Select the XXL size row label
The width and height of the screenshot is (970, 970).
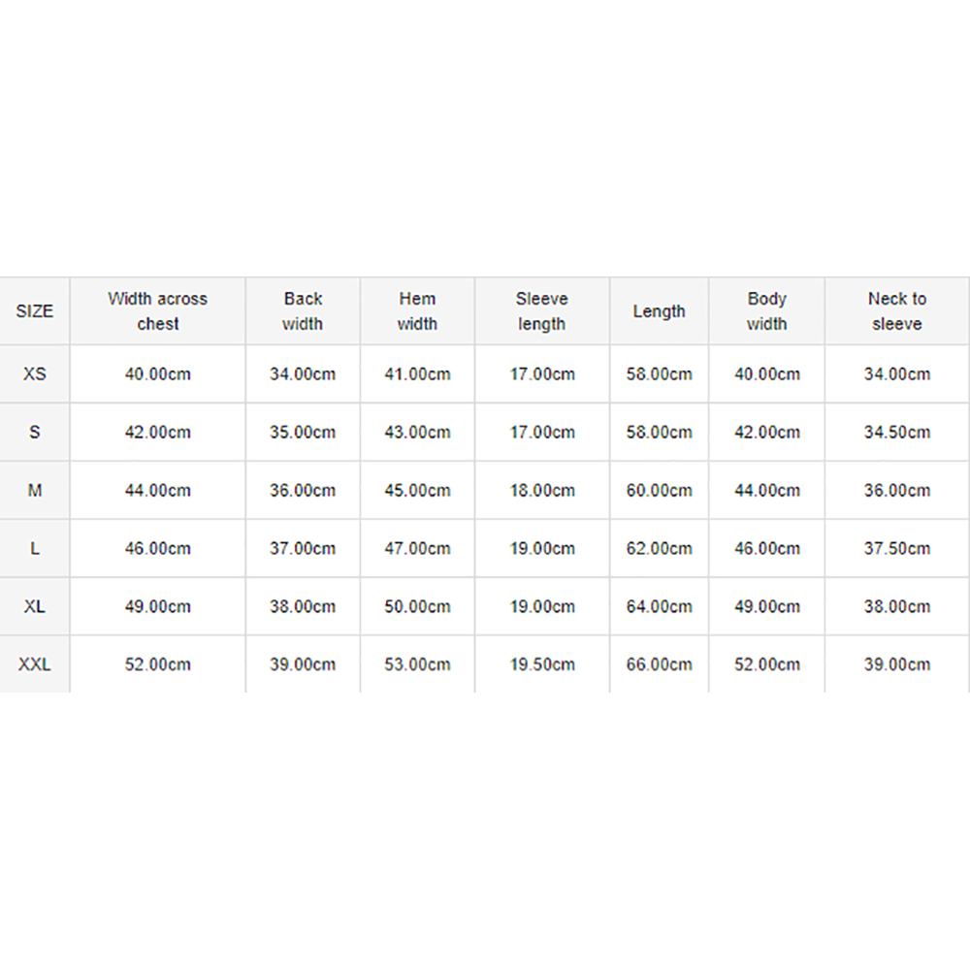tap(35, 664)
